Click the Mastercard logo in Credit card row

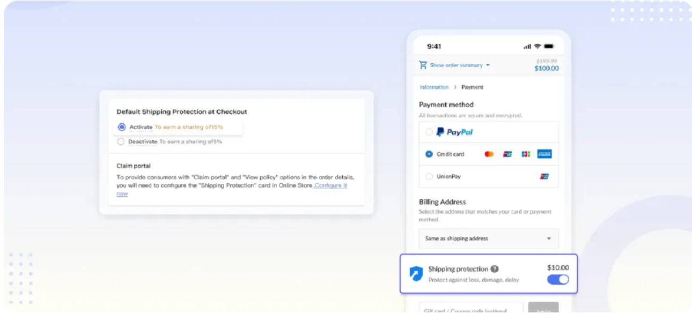[489, 154]
